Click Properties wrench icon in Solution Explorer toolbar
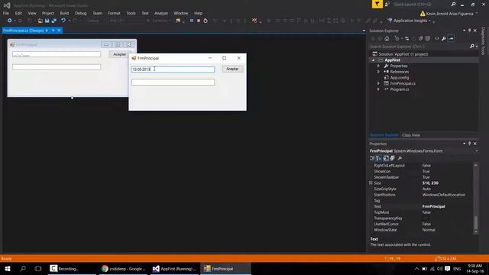 click(x=443, y=39)
